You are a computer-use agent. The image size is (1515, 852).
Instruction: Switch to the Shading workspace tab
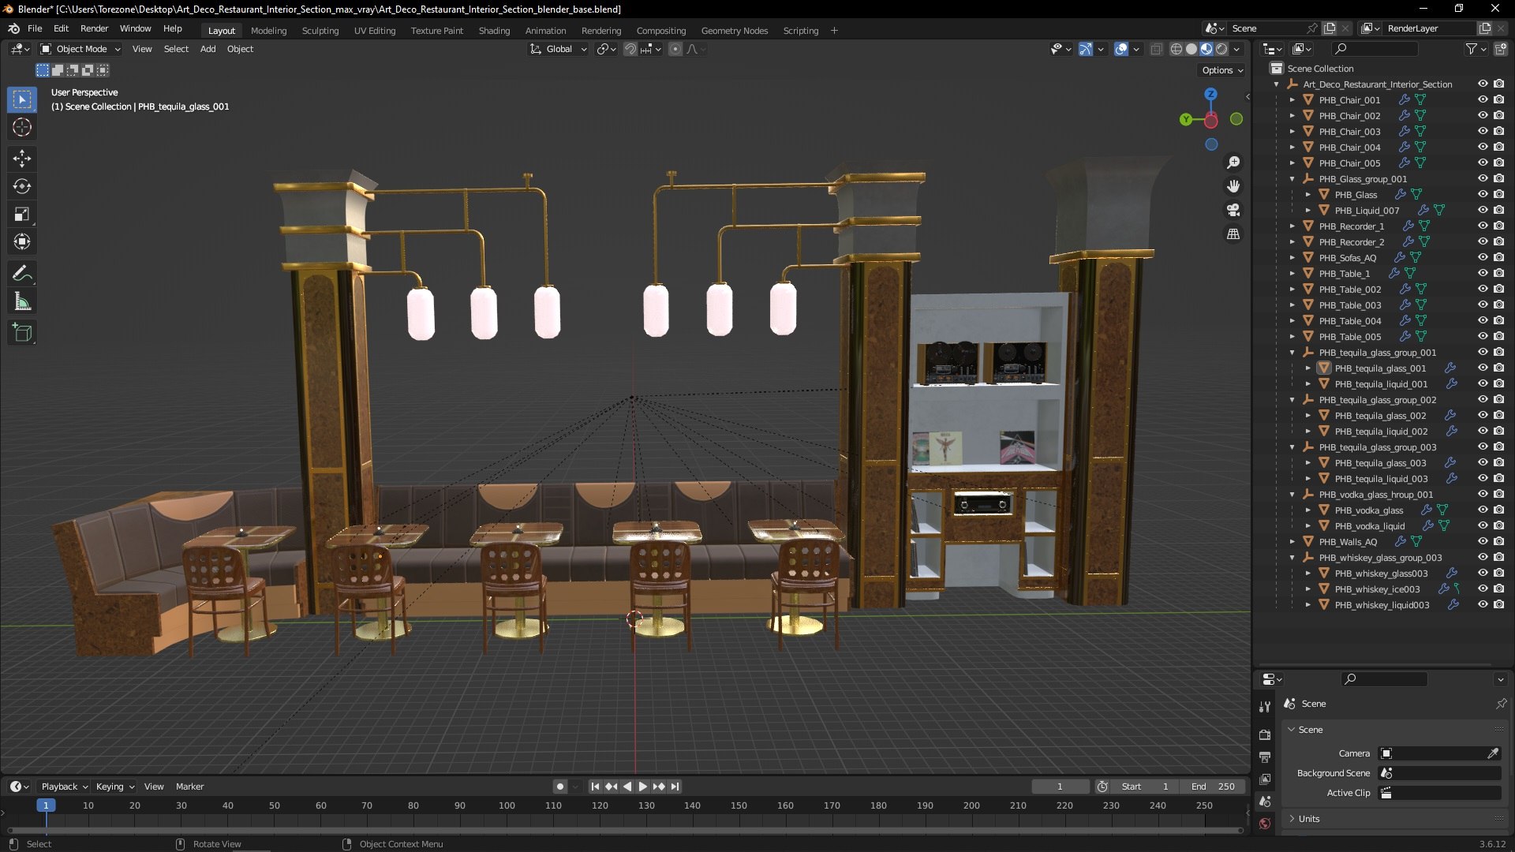494,31
